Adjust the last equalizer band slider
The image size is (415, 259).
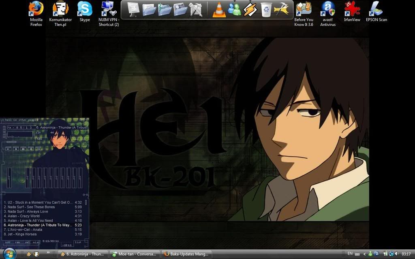80,178
